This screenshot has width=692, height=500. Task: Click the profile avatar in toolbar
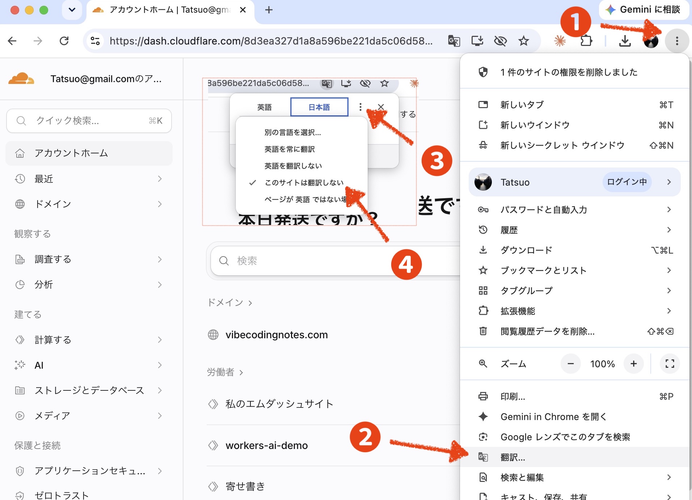pos(651,41)
